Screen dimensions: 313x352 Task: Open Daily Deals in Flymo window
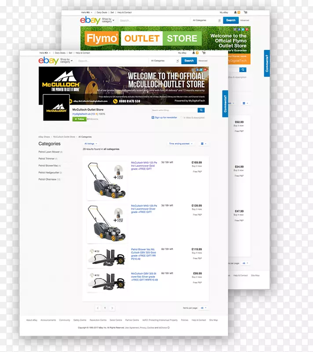tap(102, 13)
